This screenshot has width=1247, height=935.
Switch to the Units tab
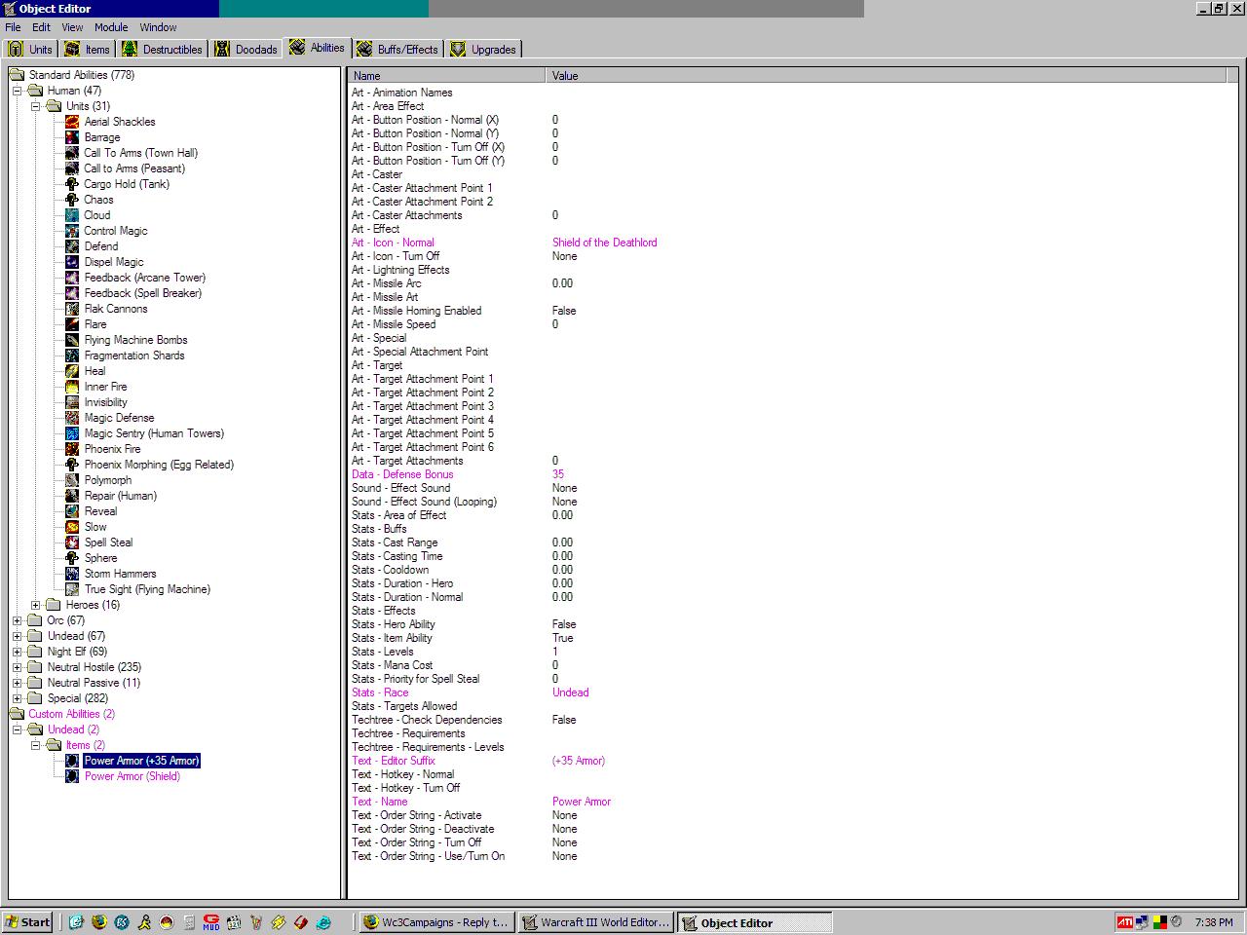(x=30, y=49)
